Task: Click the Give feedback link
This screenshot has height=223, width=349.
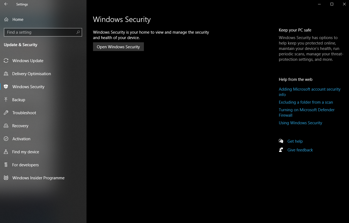Action: 300,150
